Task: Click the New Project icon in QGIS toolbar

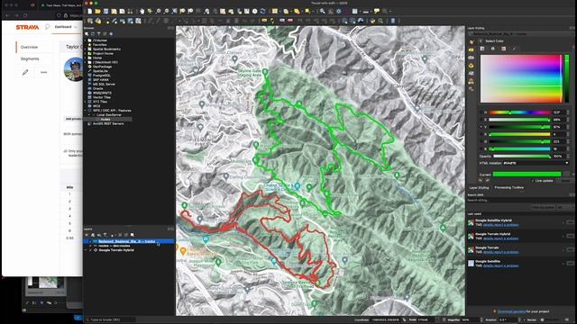Action: pyautogui.click(x=89, y=12)
